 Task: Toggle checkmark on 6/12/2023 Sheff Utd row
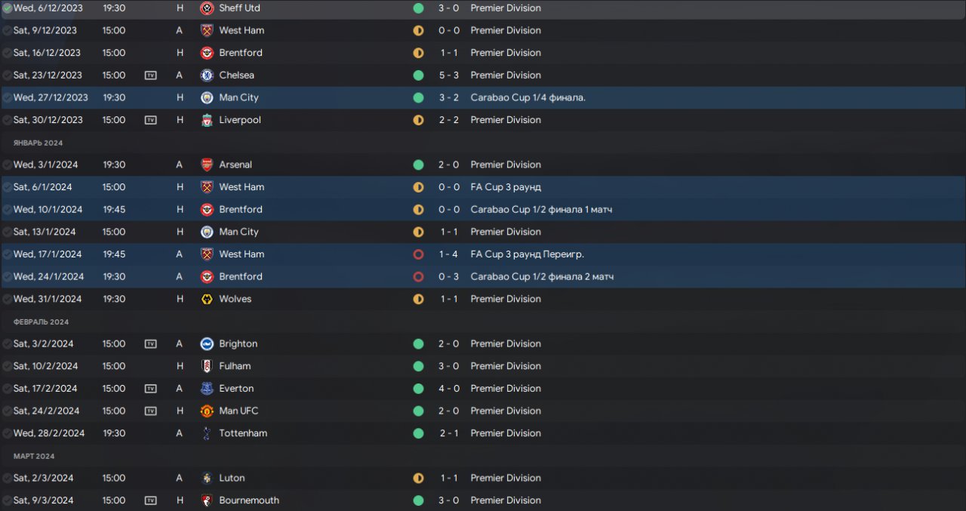click(7, 8)
